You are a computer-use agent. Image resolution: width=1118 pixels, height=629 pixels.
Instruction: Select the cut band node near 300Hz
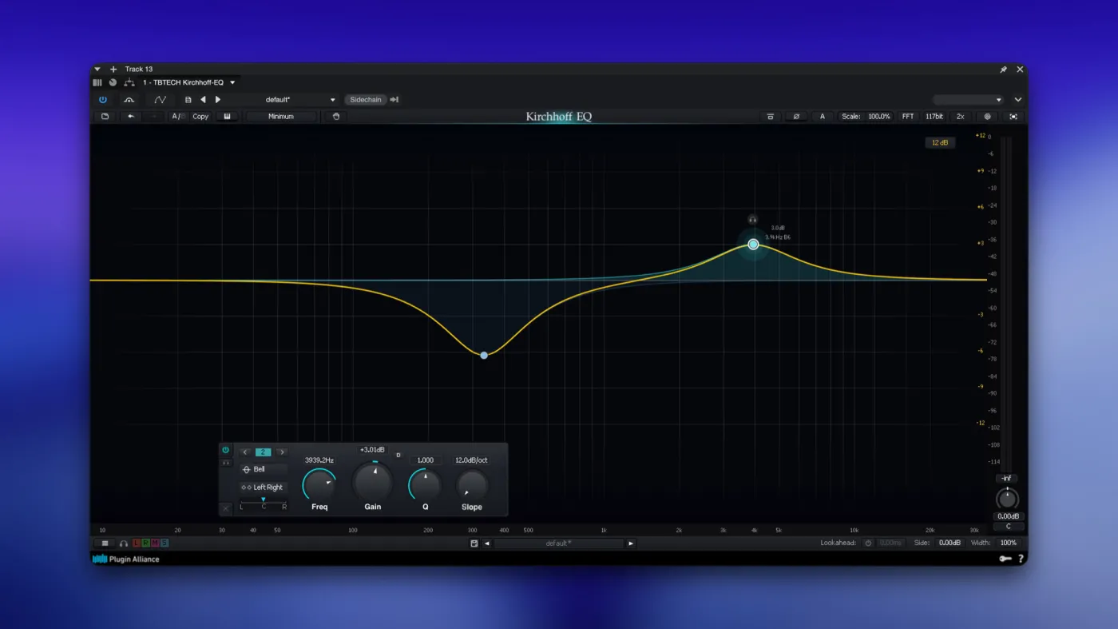tap(484, 355)
